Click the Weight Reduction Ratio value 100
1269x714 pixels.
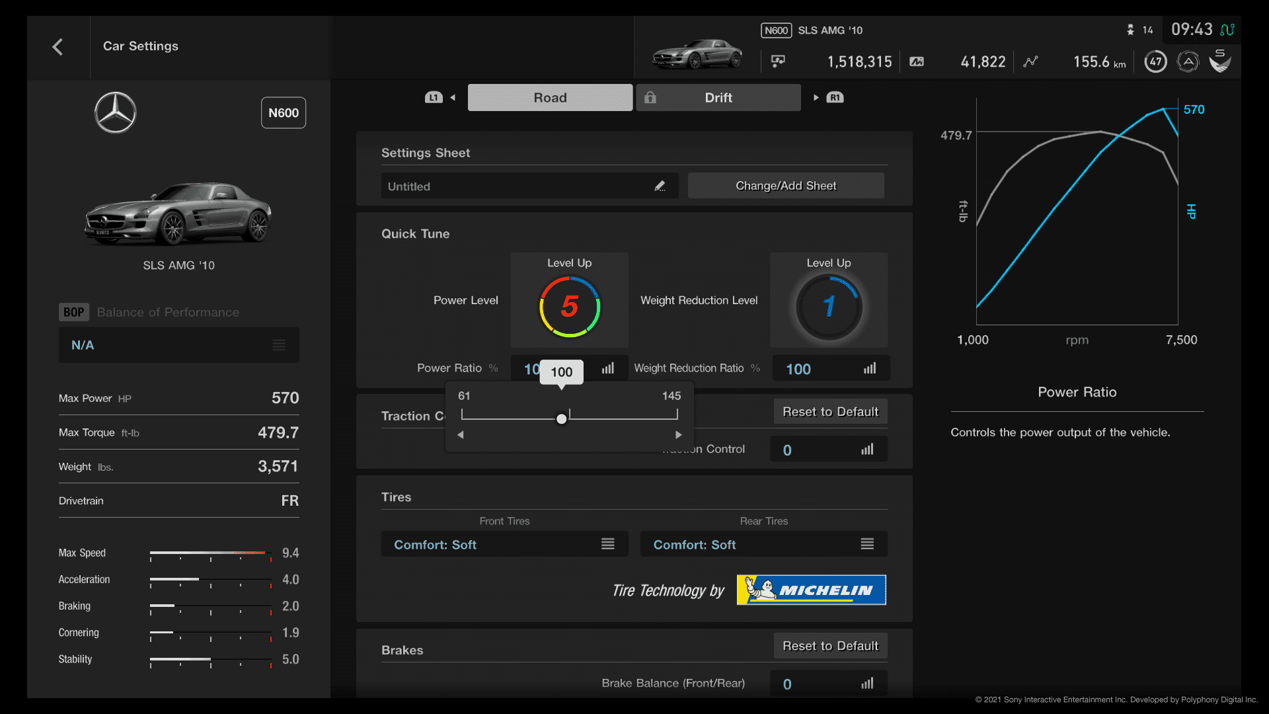(798, 369)
